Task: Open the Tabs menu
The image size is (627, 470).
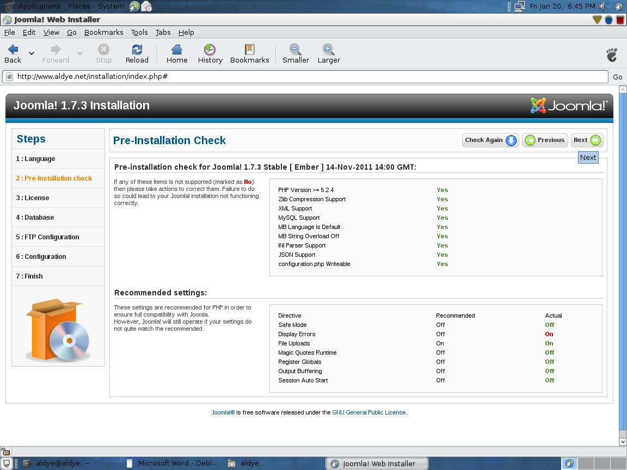Action: [163, 33]
